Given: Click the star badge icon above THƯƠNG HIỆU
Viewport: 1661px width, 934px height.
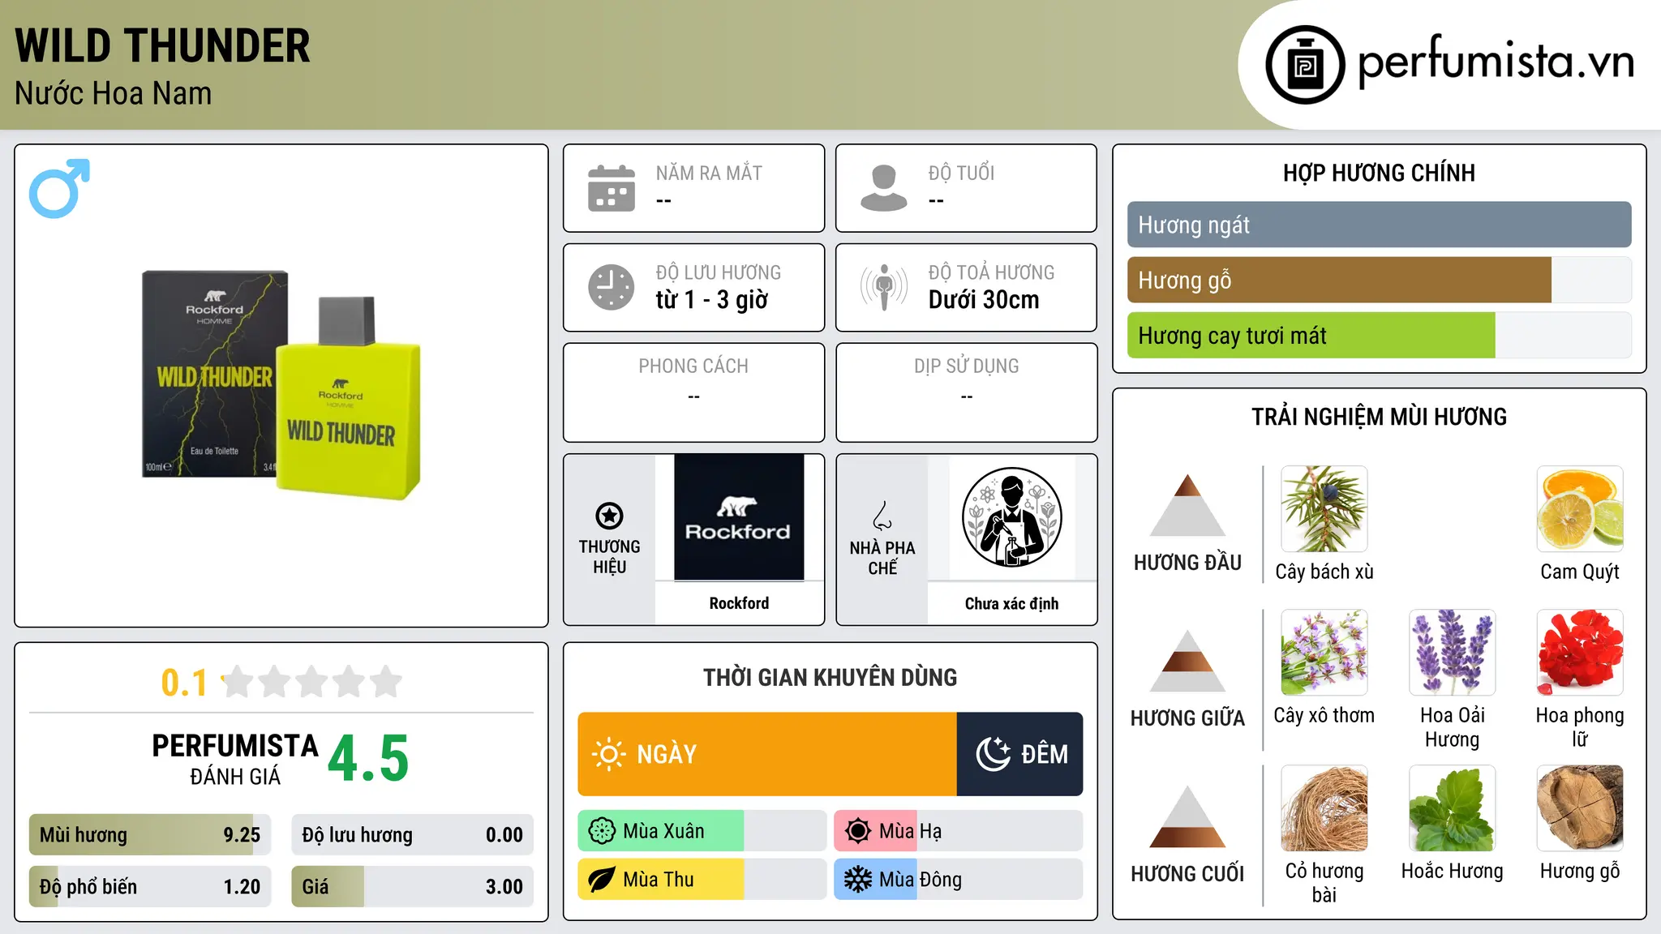Looking at the screenshot, I should click(x=609, y=516).
